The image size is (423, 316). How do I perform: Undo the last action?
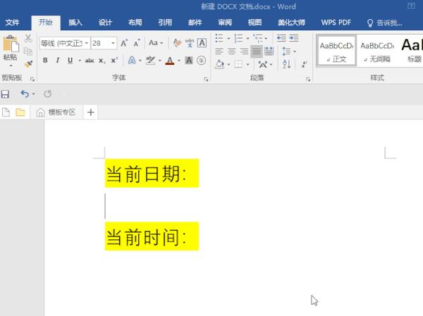[25, 94]
